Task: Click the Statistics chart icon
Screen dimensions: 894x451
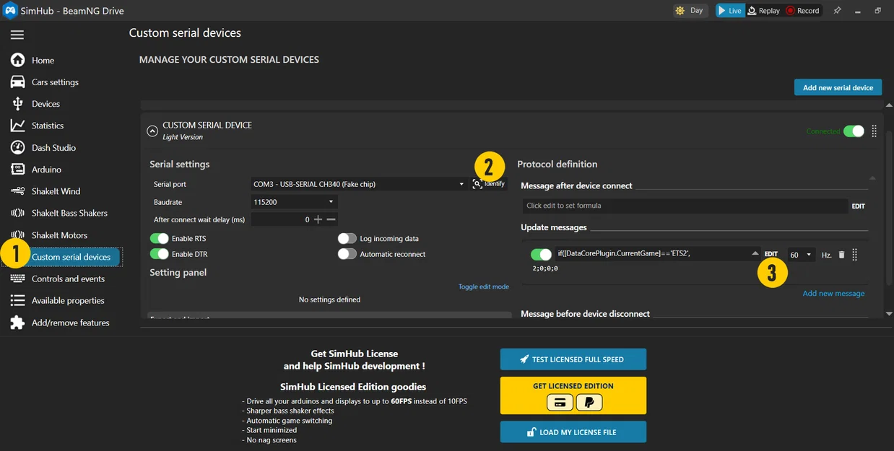Action: 17,126
